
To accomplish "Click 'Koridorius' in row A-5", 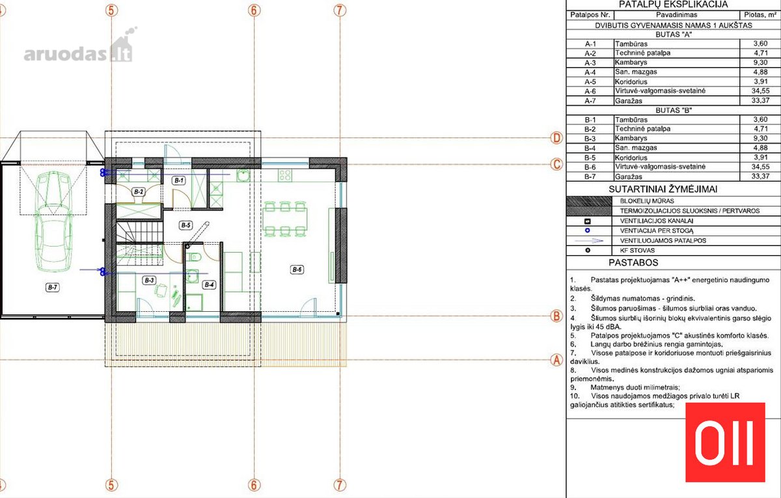I will pyautogui.click(x=631, y=82).
